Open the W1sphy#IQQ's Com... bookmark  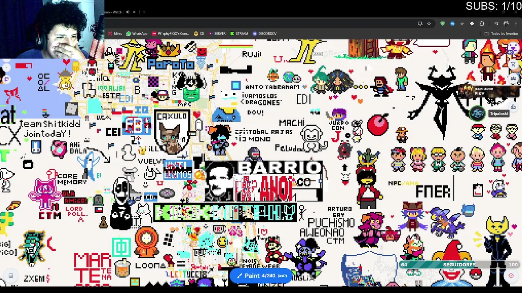tap(170, 33)
